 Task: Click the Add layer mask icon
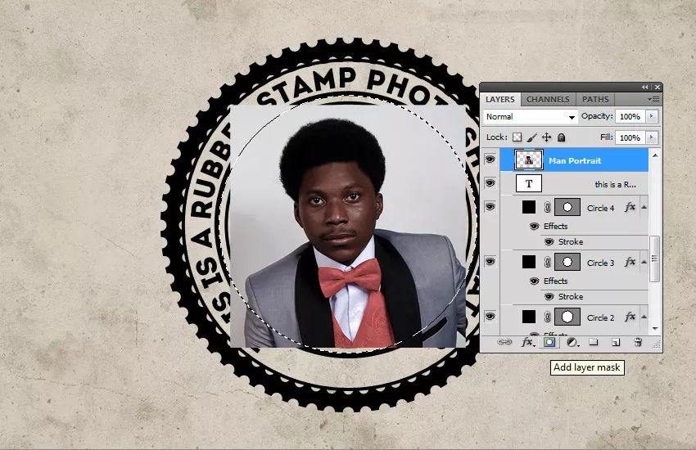[x=549, y=342]
